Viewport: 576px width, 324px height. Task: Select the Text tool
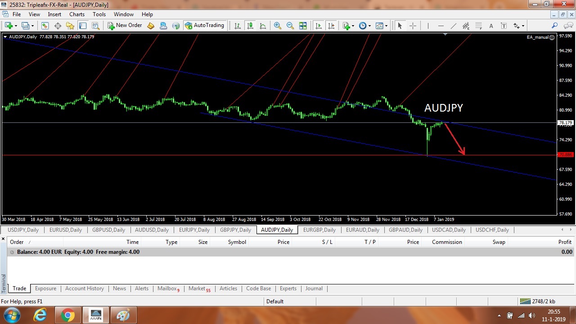point(491,26)
